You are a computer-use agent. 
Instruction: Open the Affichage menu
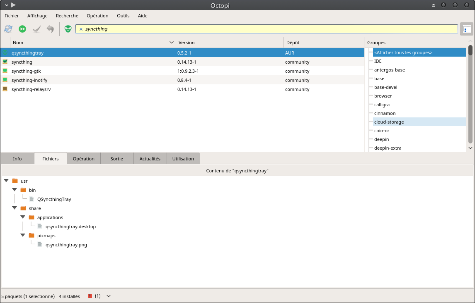click(x=37, y=16)
